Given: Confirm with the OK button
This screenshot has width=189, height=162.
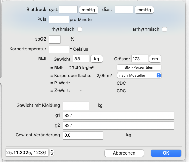Looking at the screenshot, I should [166, 153].
